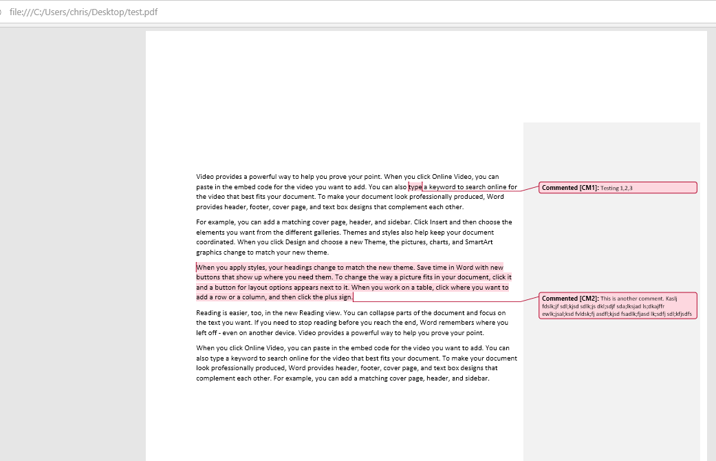Viewport: 716px width, 461px height.
Task: Click text 'complement each other. For example'
Action: 254,378
